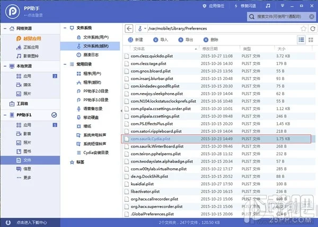Collapse the 网络资源 section

pyautogui.click(x=5, y=29)
